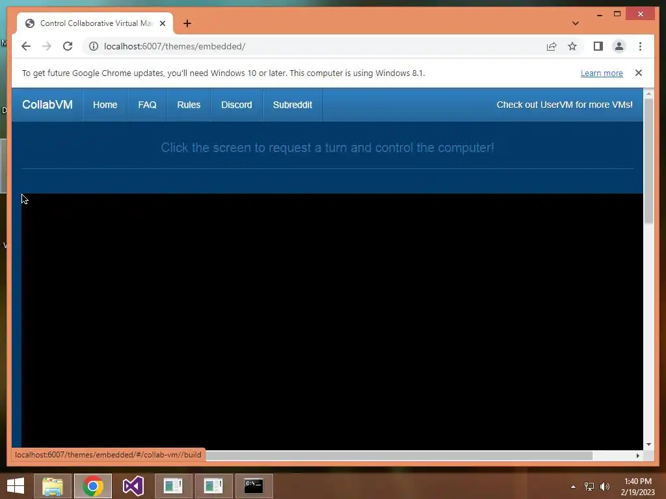Open the FAQ nav item

coord(147,105)
